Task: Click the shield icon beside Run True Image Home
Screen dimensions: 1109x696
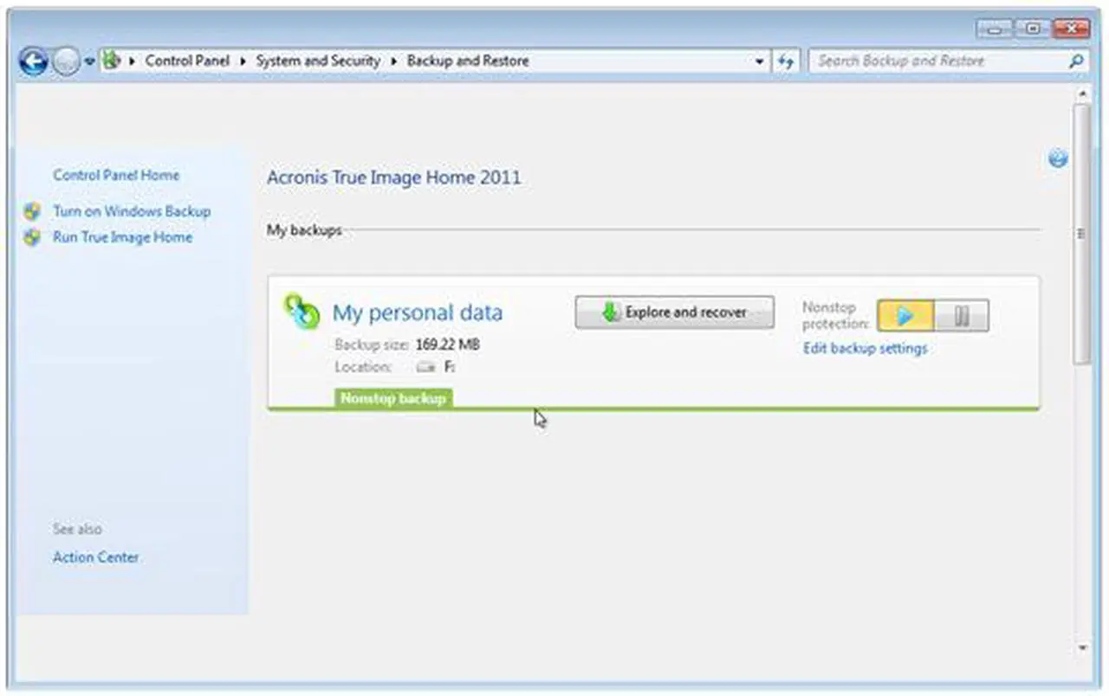Action: click(x=32, y=237)
